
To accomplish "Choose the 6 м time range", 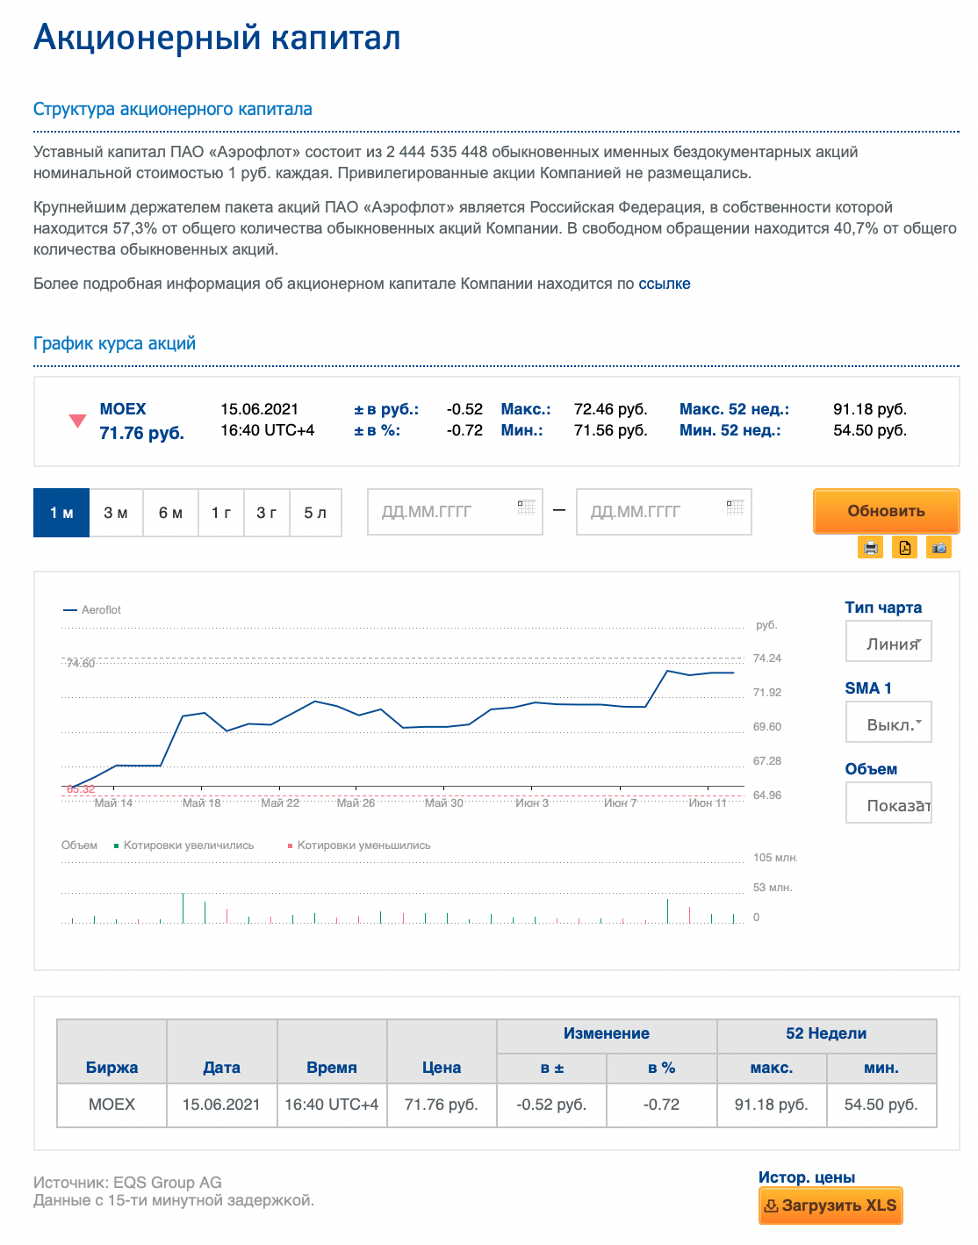I will (170, 513).
